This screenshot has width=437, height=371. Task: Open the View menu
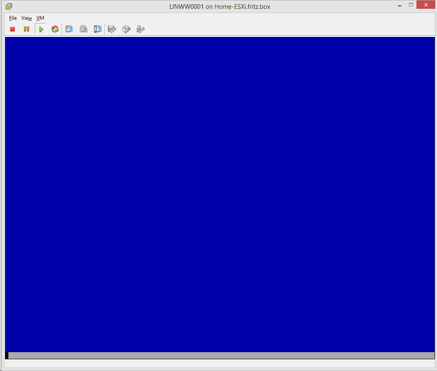[26, 18]
